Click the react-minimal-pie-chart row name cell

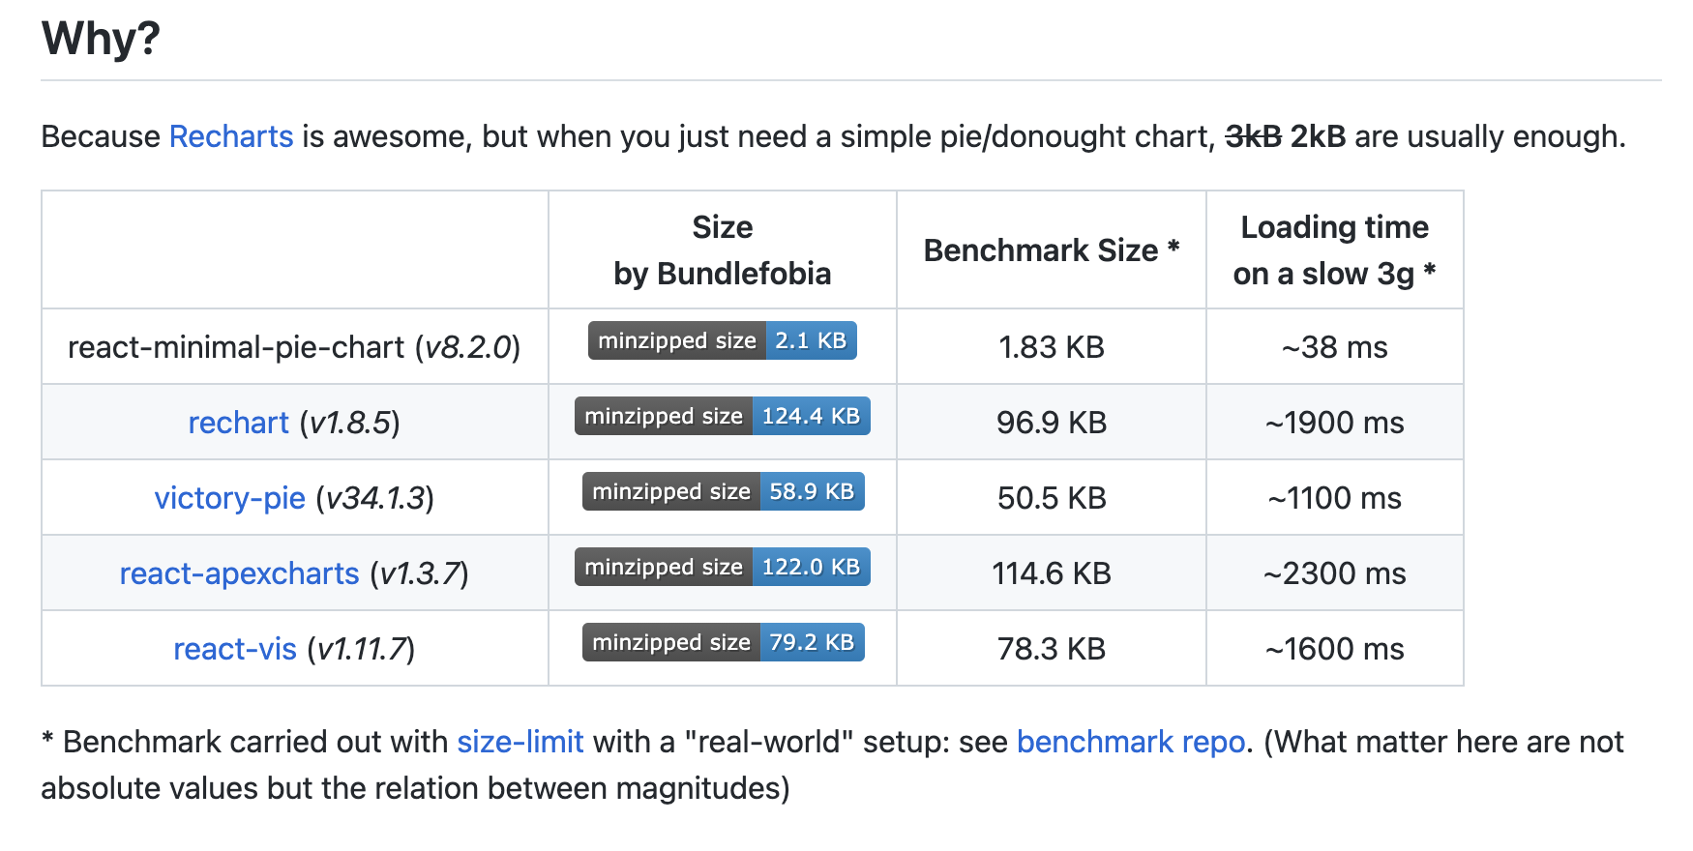click(x=294, y=347)
